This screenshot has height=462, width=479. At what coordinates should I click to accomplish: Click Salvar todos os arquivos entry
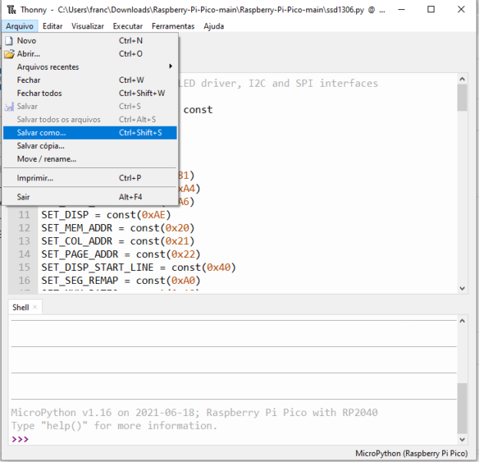pos(90,120)
